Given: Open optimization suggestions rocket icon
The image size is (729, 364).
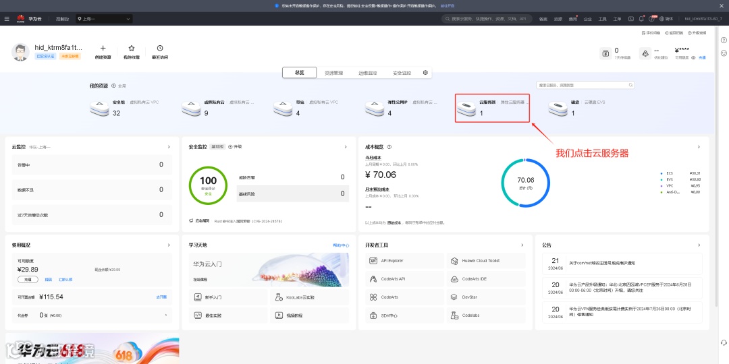Looking at the screenshot, I should coord(645,53).
